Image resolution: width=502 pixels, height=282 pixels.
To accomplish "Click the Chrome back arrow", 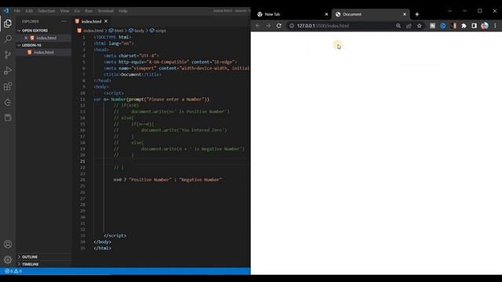I will (x=258, y=26).
